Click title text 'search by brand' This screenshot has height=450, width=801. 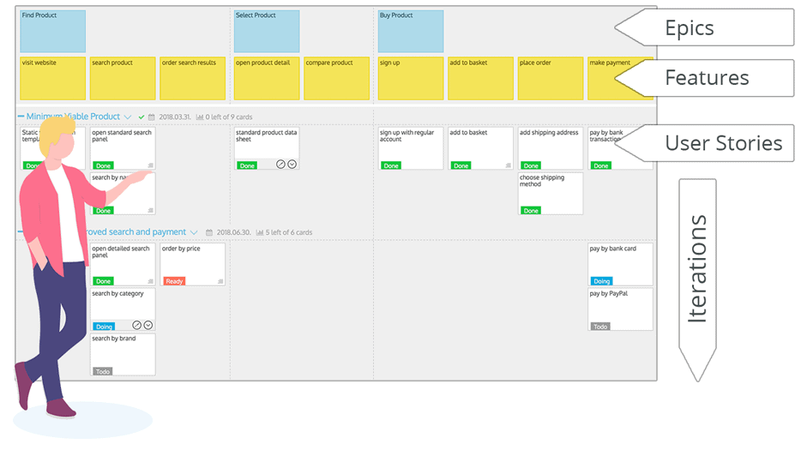(x=113, y=339)
